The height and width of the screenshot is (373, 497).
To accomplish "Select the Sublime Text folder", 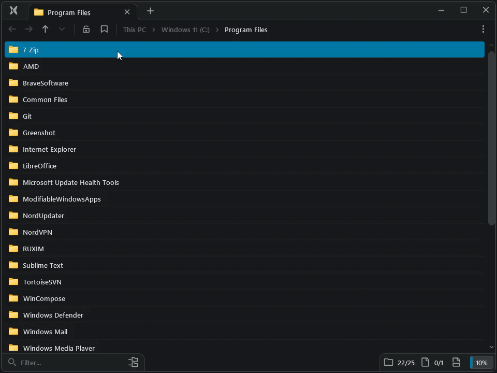I will point(244,265).
